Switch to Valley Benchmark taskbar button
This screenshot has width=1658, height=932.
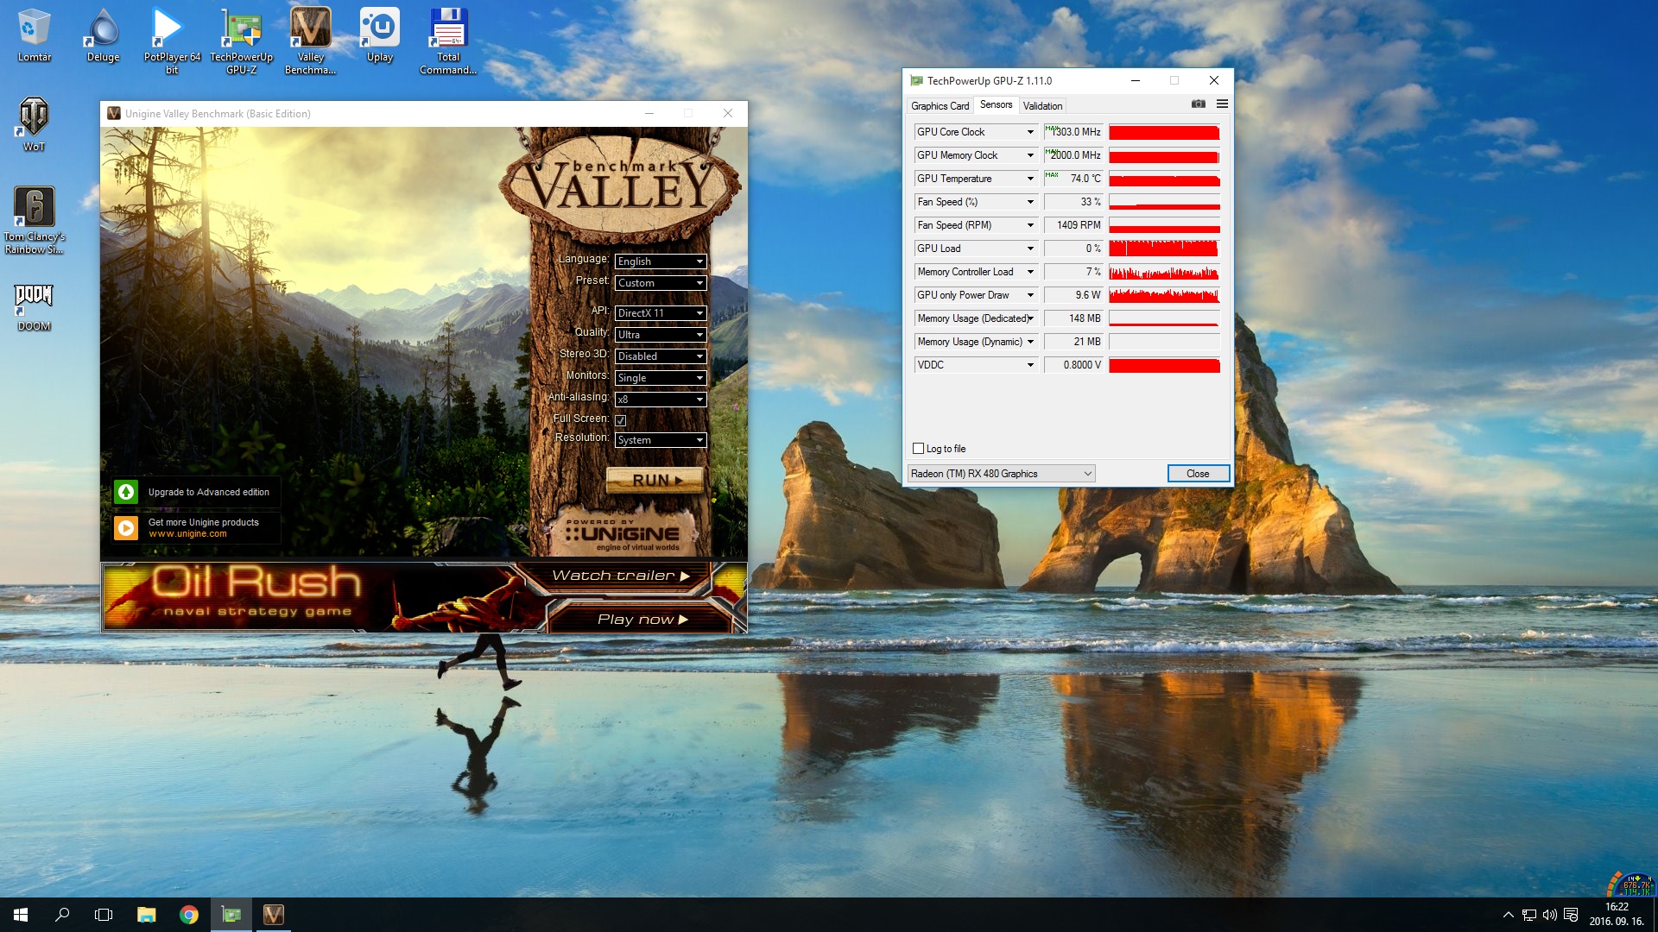273,915
